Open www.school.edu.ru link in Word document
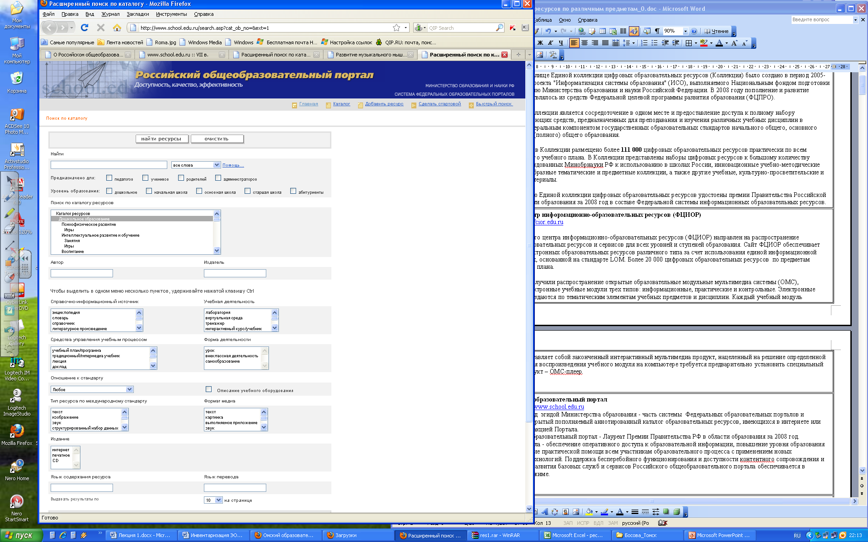 pos(559,407)
